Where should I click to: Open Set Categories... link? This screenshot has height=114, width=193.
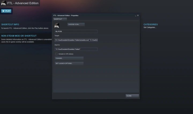point(150,27)
